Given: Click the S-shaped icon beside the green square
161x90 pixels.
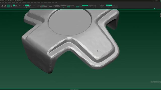Looking at the screenshot, I should 11,6.
